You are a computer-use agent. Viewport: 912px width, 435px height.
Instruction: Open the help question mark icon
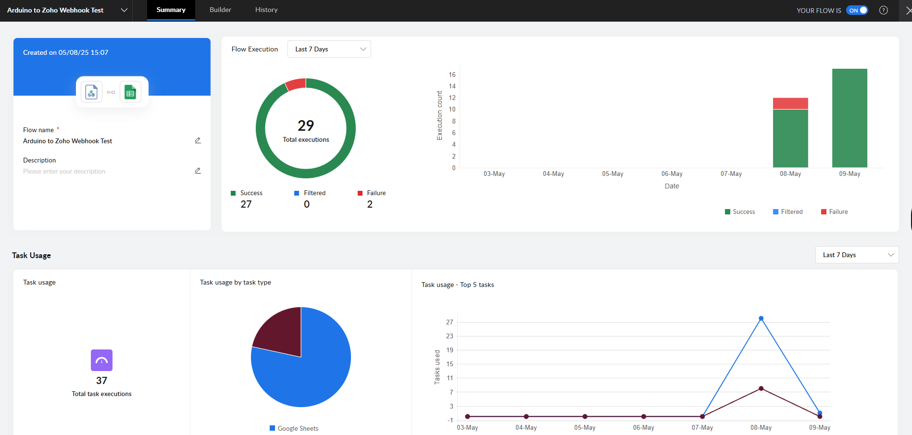(883, 10)
